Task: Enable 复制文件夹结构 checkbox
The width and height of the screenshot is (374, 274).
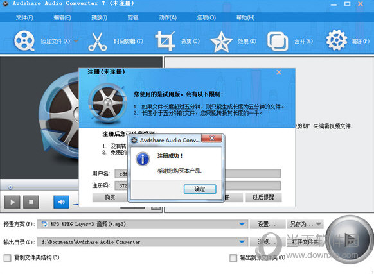Action: coord(8,257)
